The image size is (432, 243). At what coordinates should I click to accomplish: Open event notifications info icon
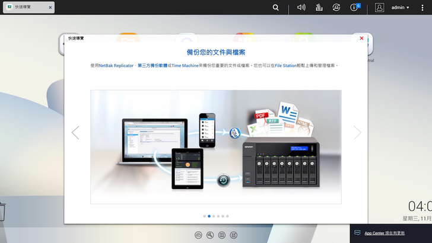(x=355, y=7)
